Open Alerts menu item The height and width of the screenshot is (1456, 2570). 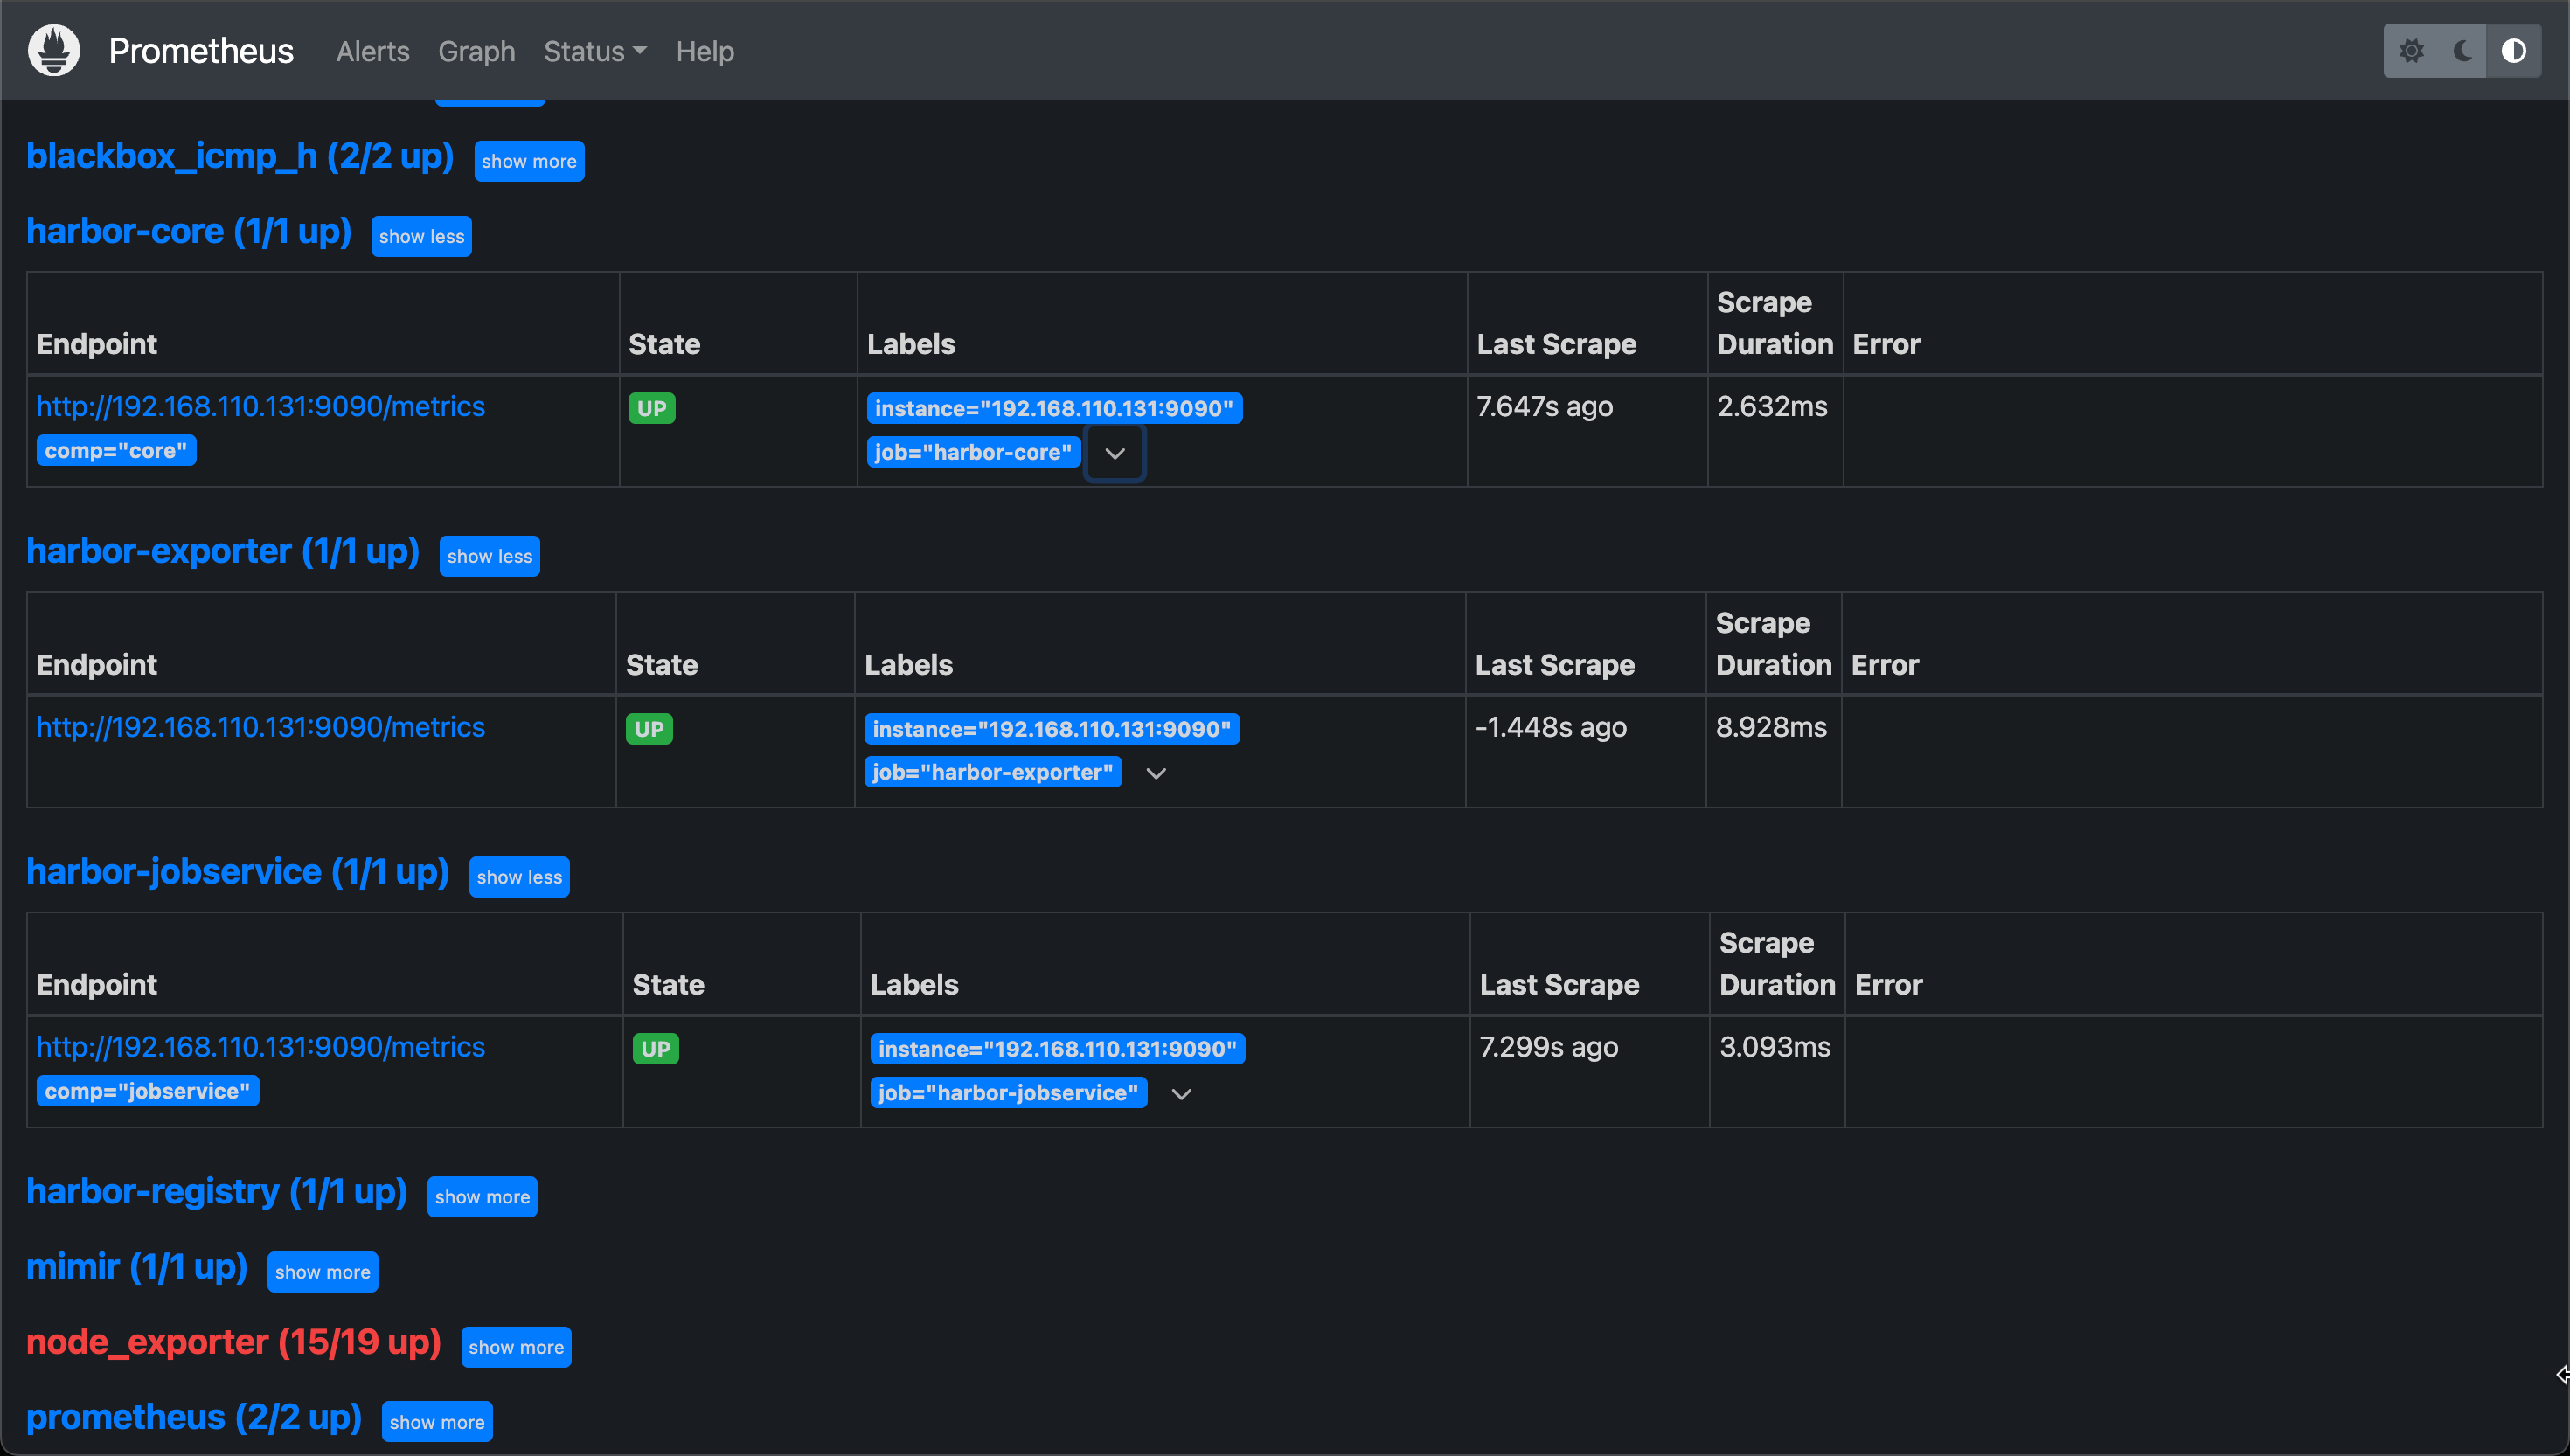click(x=371, y=50)
